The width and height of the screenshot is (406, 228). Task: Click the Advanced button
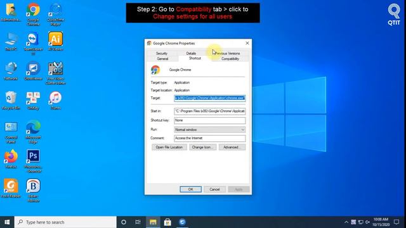[232, 148]
